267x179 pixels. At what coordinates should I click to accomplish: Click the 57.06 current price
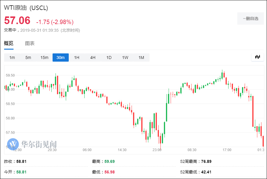(17, 21)
